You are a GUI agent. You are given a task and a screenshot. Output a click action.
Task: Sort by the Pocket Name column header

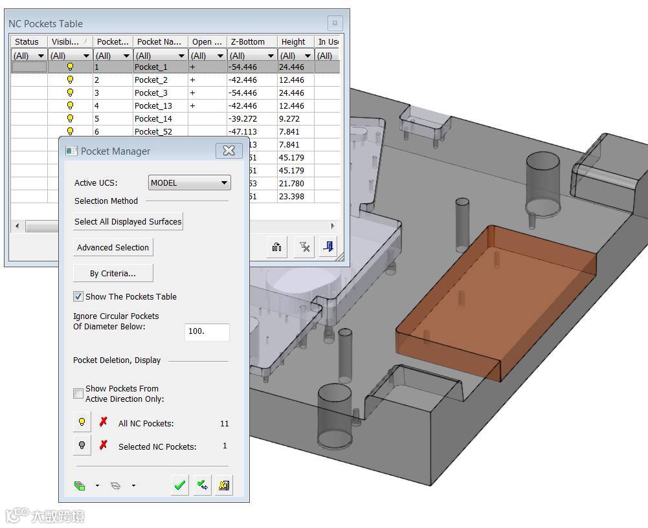click(x=161, y=41)
